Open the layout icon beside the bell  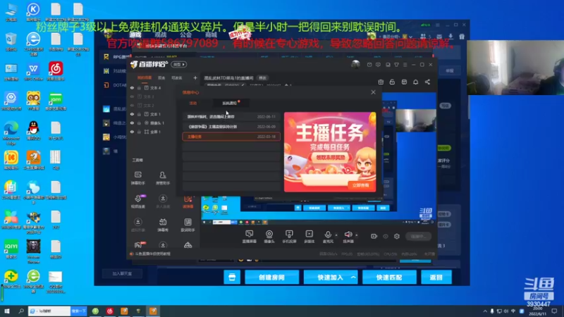[x=404, y=82]
